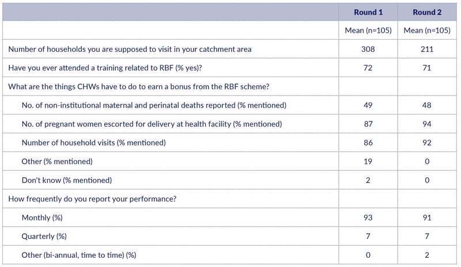This screenshot has height=267, width=461.
Task: Select value 93 in the Monthly row
Action: (x=368, y=218)
